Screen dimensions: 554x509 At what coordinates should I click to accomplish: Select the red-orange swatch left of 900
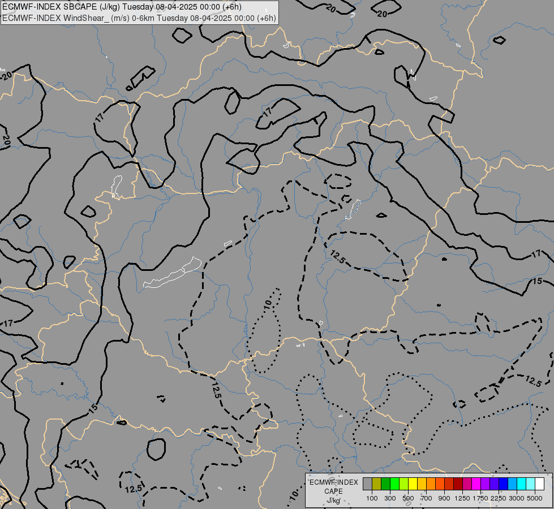(440, 484)
